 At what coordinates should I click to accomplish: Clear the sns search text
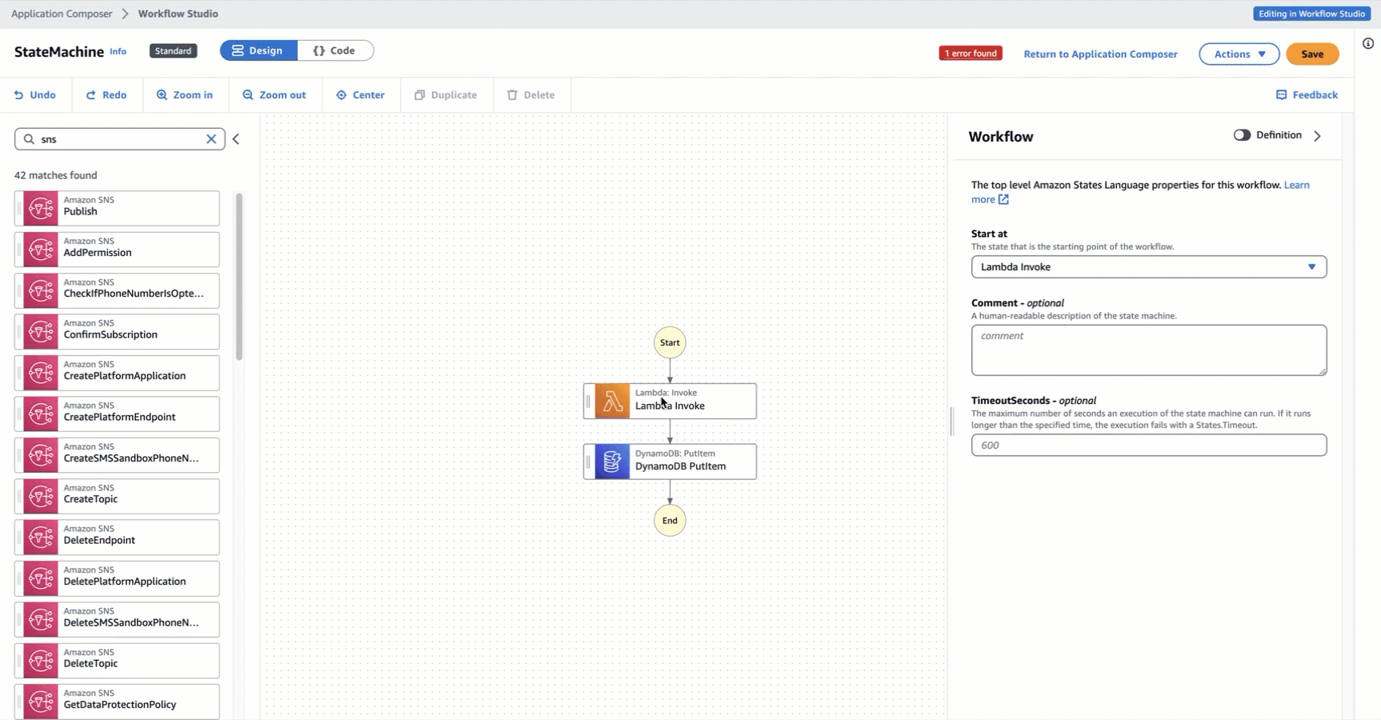pos(211,139)
